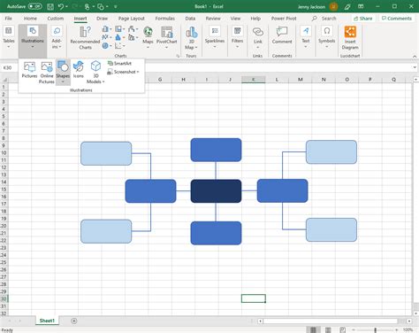Switch to Normal view icon
Screen dimensions: 419x333
pyautogui.click(x=313, y=329)
